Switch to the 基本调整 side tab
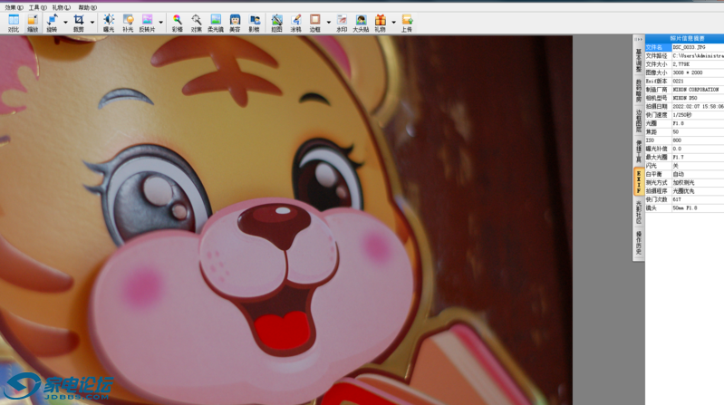 coord(638,60)
